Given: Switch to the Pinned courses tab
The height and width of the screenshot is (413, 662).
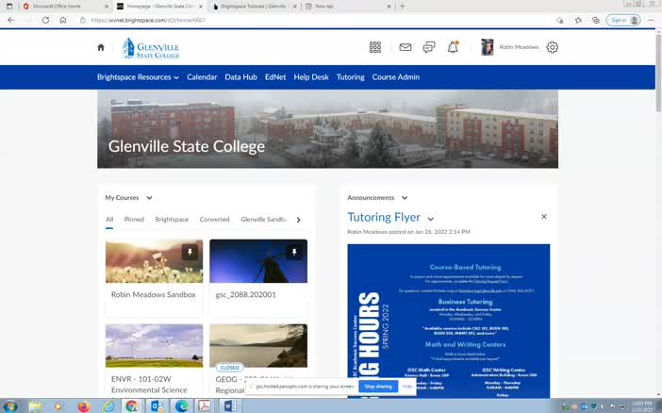Looking at the screenshot, I should coord(134,220).
